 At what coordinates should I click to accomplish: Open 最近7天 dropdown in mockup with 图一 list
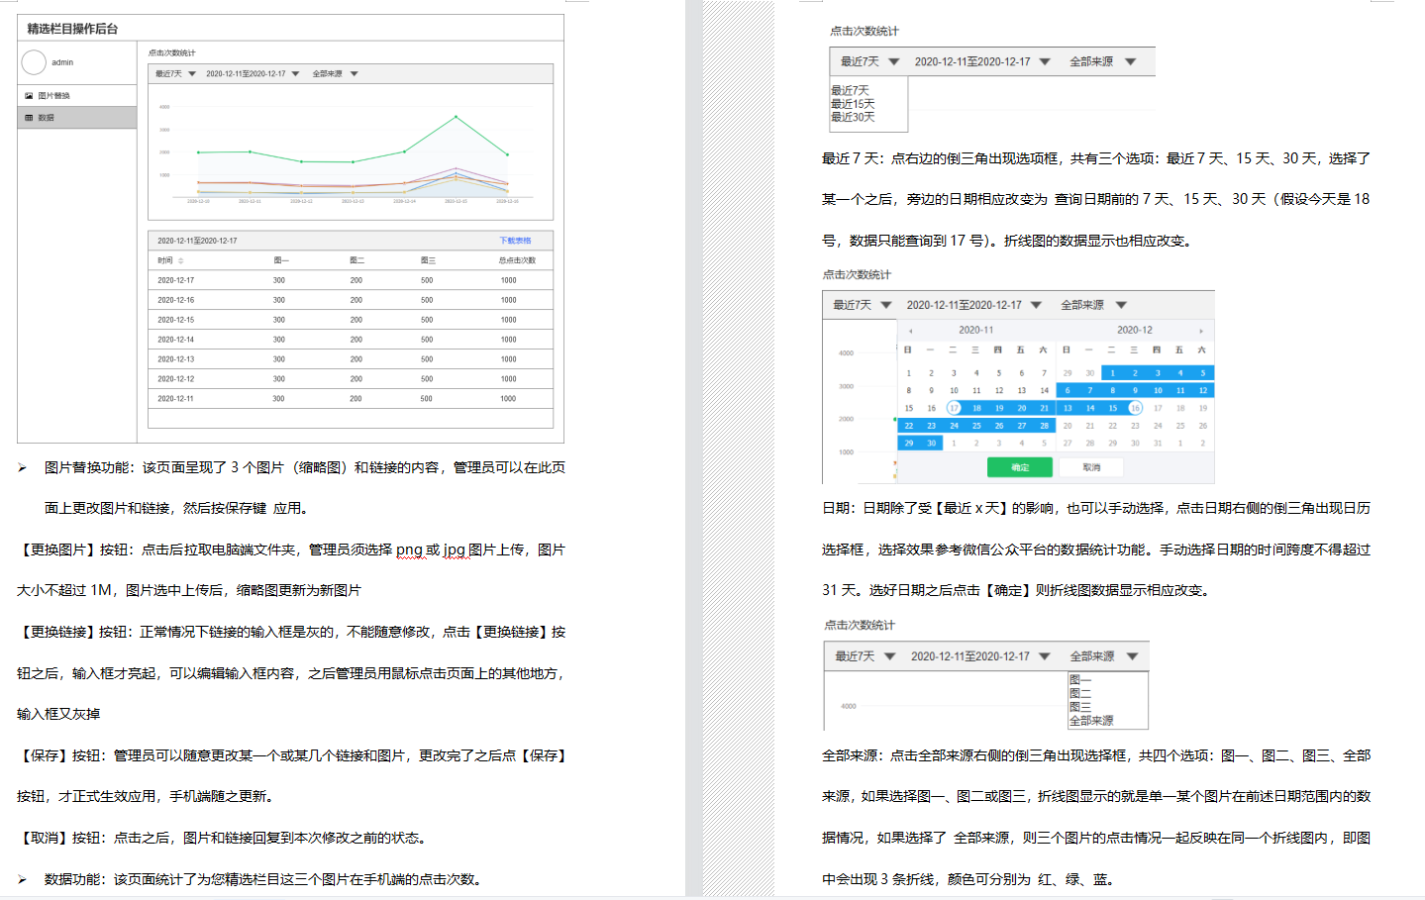click(x=890, y=656)
